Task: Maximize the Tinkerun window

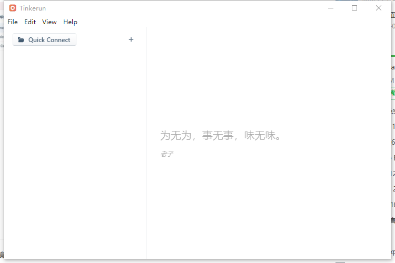Action: 354,8
